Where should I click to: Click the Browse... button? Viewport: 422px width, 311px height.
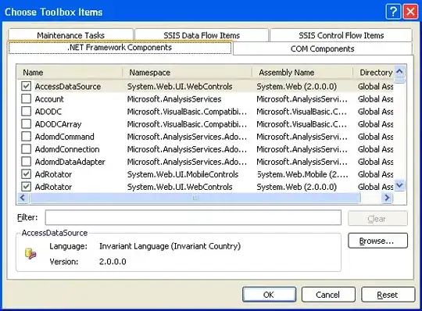pos(377,241)
